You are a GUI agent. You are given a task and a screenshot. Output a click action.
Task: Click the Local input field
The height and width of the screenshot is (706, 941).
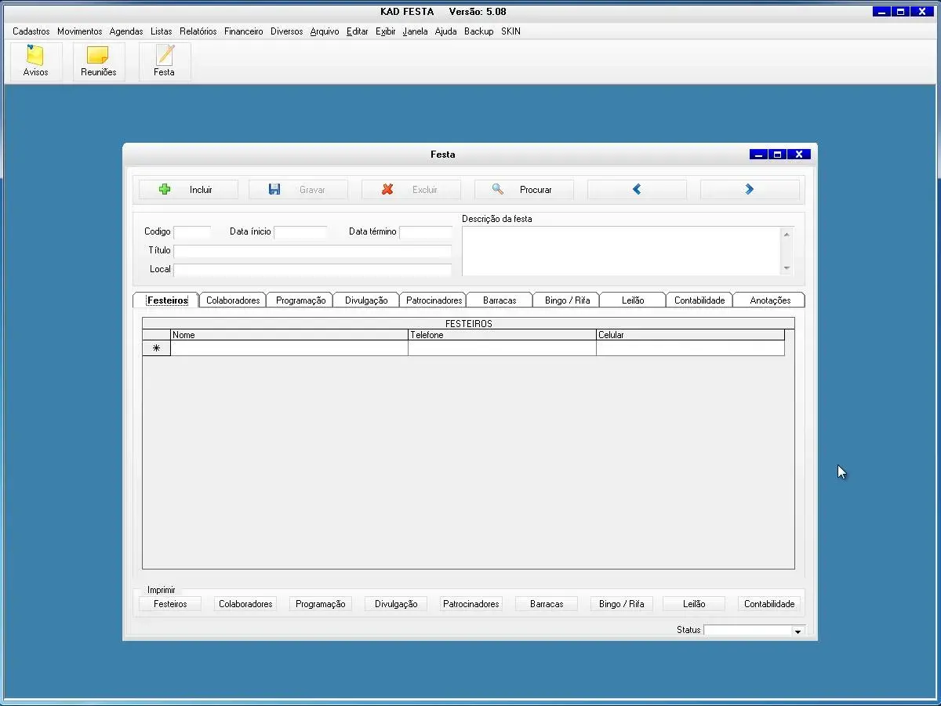pos(313,270)
